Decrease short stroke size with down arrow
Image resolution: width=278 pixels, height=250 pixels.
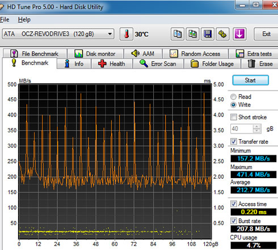tap(257, 131)
